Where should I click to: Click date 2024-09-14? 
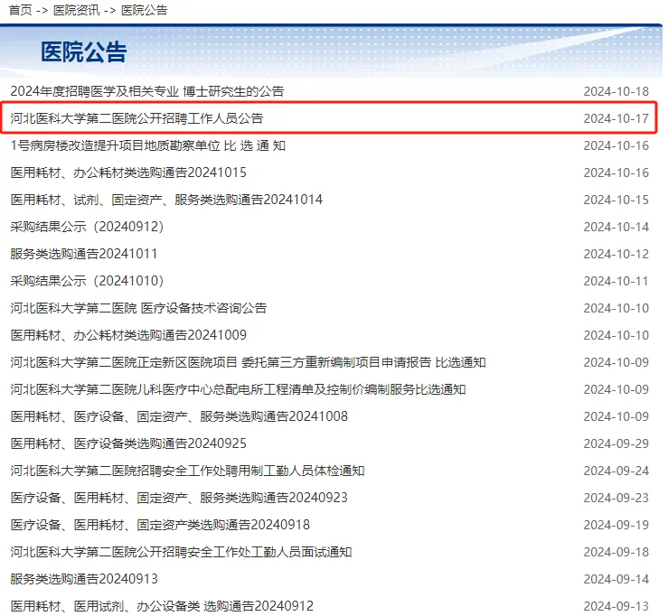pos(616,579)
